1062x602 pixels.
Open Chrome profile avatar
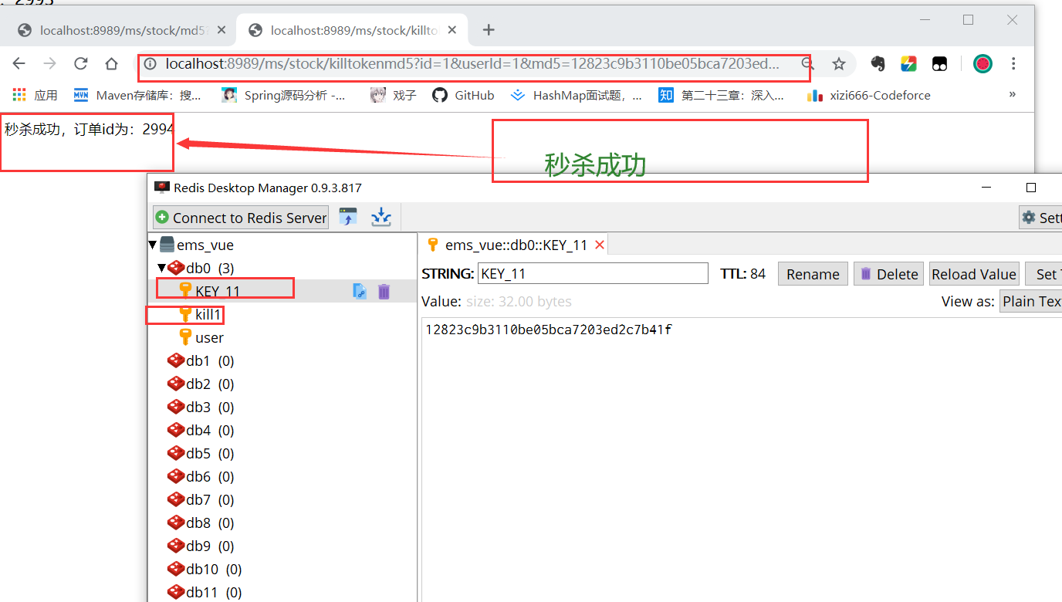coord(983,64)
